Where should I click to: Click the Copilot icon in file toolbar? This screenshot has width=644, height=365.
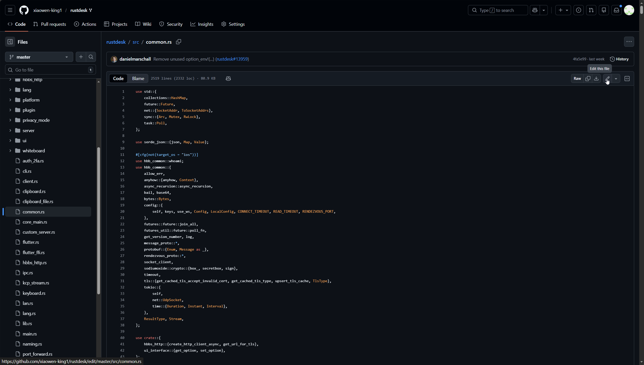tap(228, 79)
